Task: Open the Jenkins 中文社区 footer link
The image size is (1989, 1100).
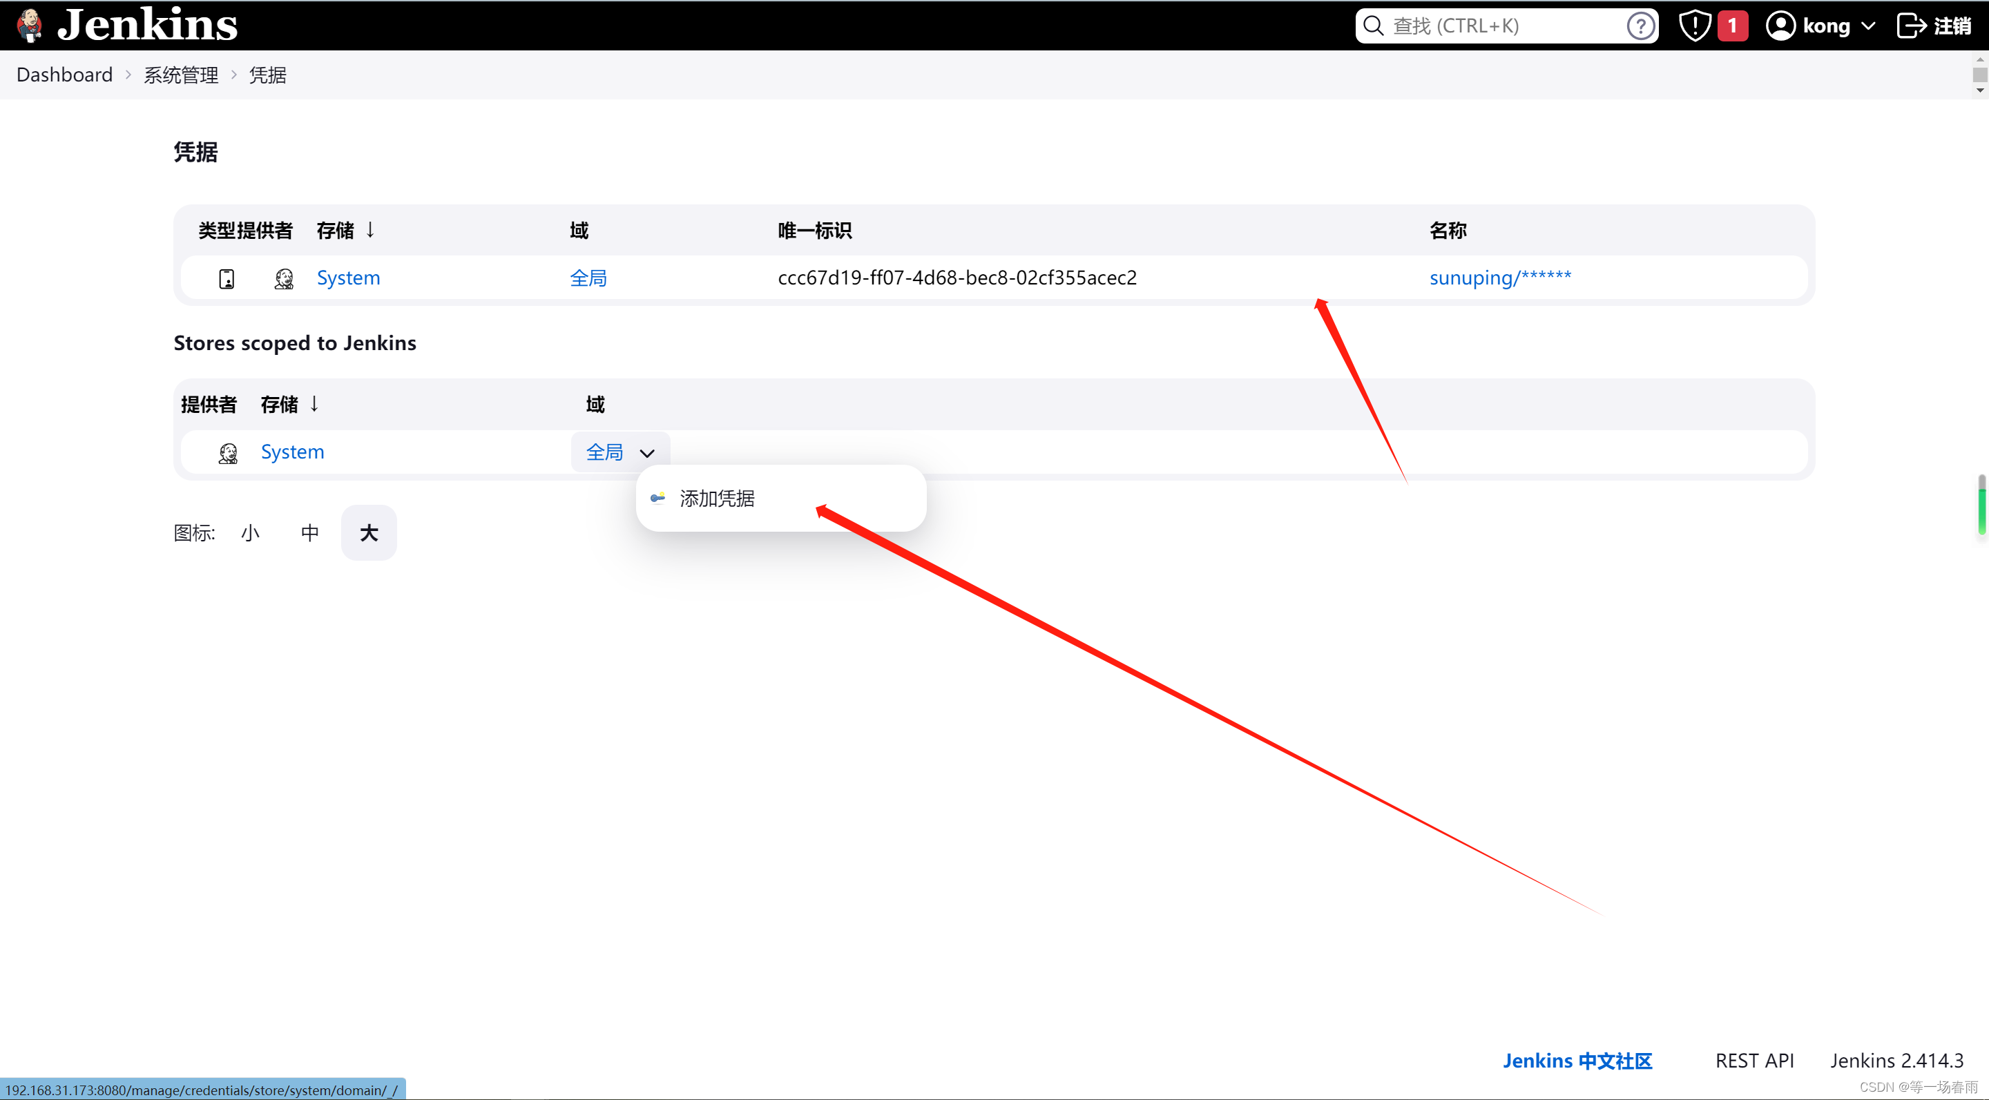Action: pos(1577,1060)
